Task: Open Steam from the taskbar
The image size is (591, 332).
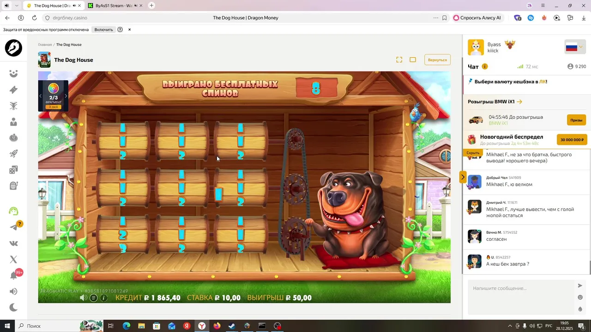Action: pyautogui.click(x=232, y=326)
